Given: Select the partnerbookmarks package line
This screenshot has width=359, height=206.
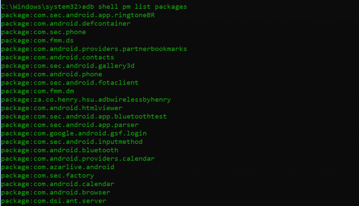Looking at the screenshot, I should [94, 49].
